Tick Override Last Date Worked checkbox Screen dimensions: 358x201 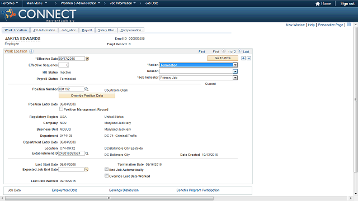click(x=106, y=176)
